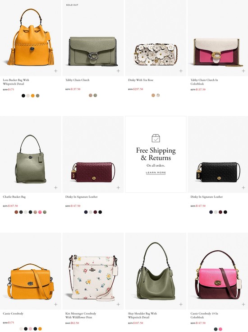Open the Charlie Bucket Bag product link

pos(14,196)
